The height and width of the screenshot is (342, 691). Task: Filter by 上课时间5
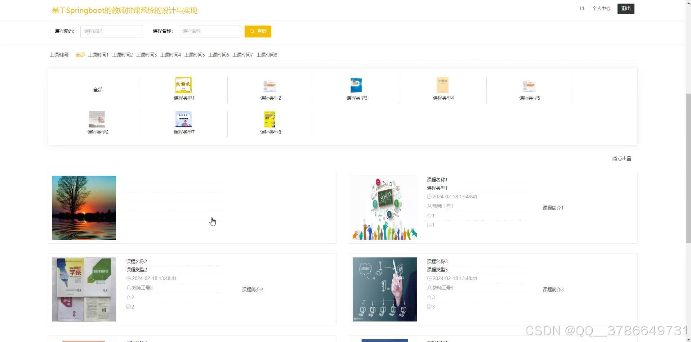(195, 55)
